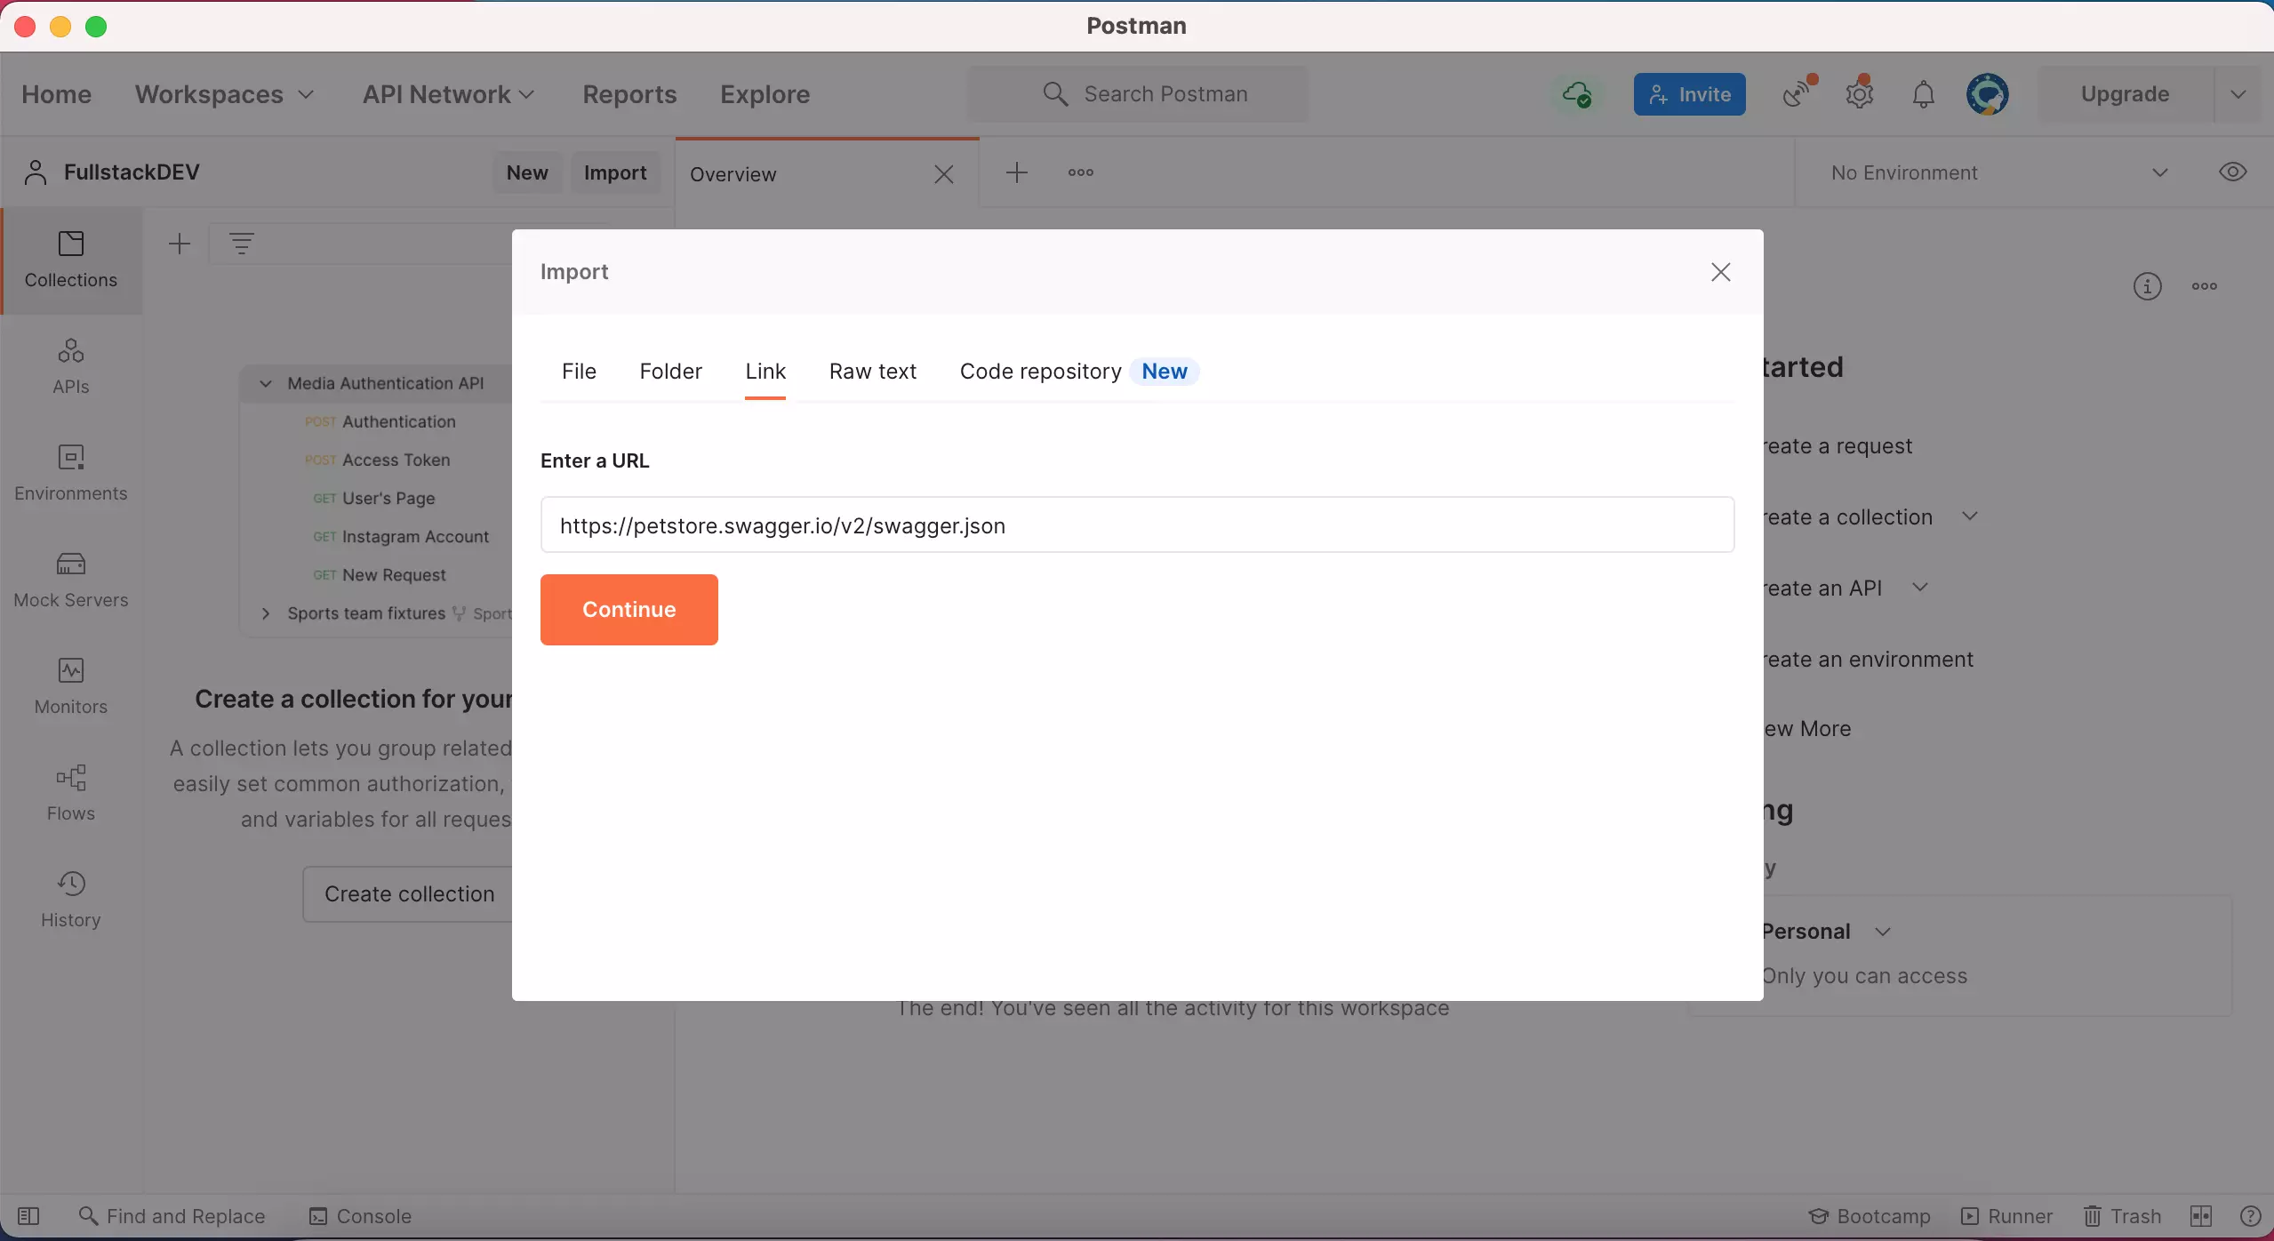Expand the Create an API chevron

1920,588
